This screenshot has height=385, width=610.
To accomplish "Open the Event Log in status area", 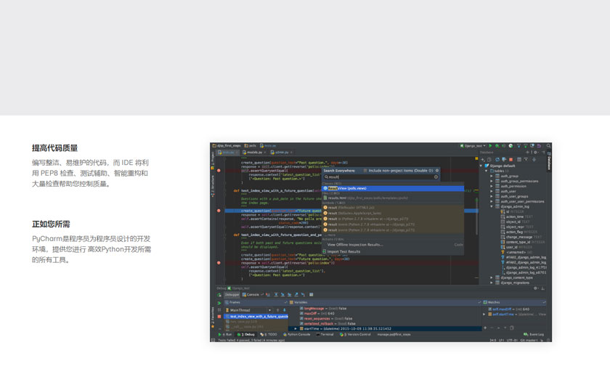I will pos(534,334).
